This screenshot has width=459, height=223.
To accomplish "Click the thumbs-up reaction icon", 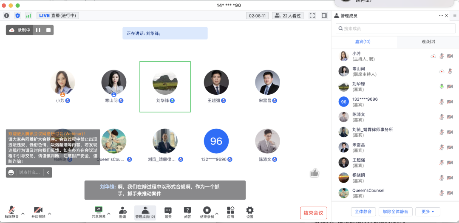I will click(314, 173).
